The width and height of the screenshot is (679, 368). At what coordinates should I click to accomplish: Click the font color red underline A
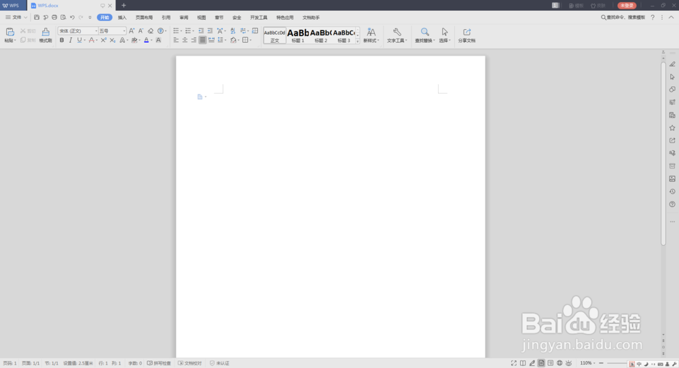147,40
